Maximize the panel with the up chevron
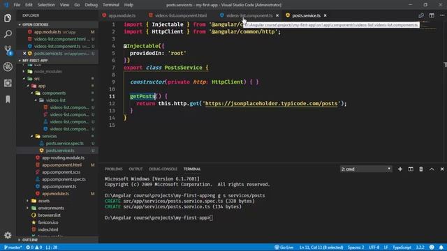447x251 pixels. (432, 169)
